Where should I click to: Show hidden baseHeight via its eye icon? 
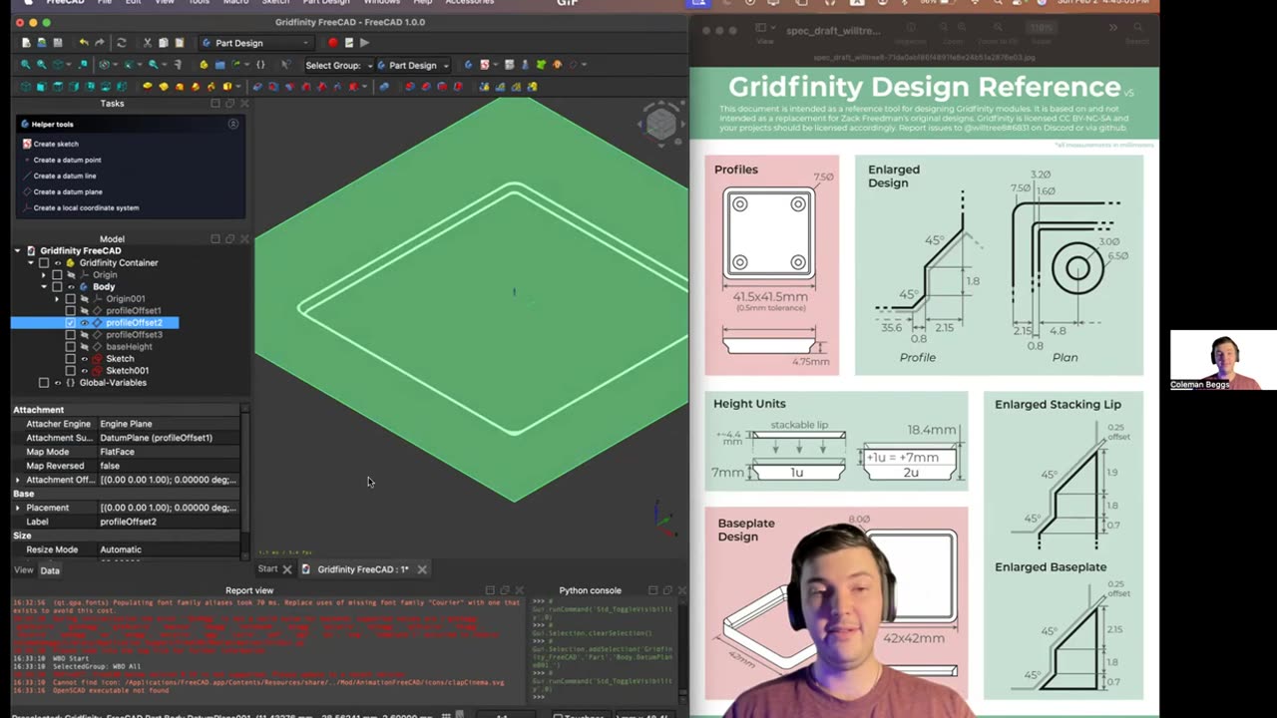coord(84,347)
